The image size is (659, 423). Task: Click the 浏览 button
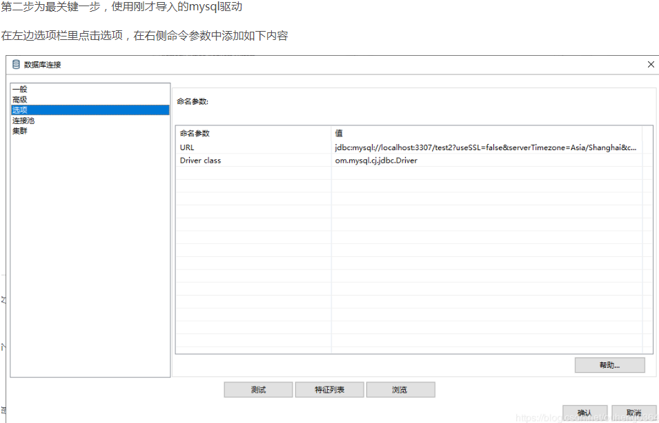[x=400, y=390]
